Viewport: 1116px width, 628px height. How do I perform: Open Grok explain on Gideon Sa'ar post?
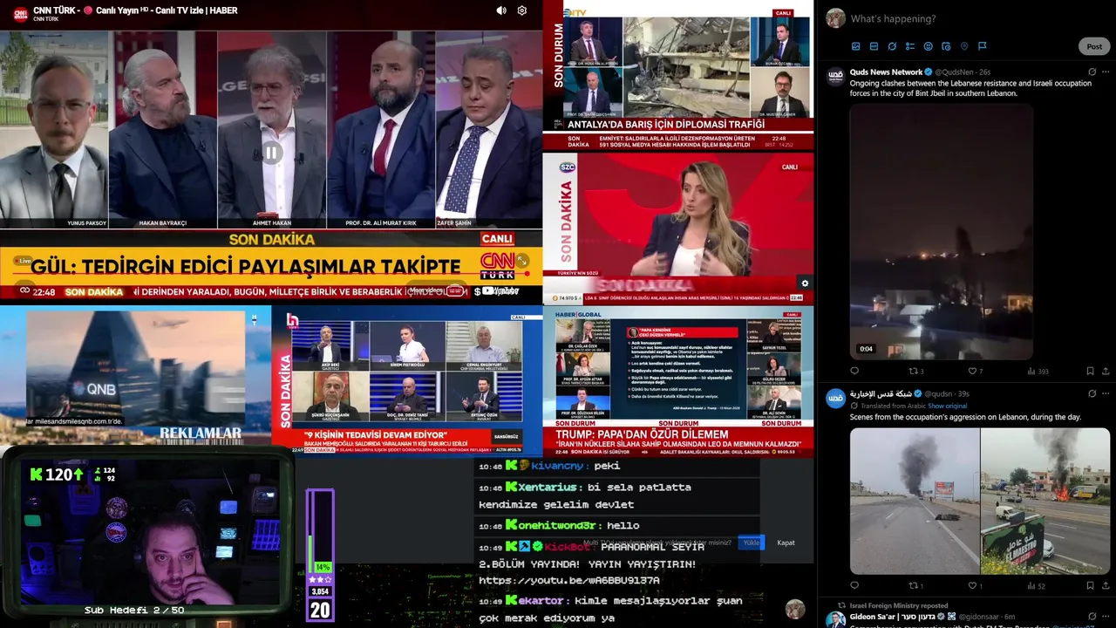[x=1092, y=616]
